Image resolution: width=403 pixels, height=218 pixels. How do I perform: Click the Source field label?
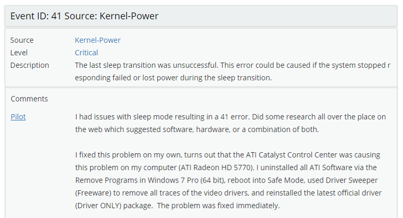point(22,40)
